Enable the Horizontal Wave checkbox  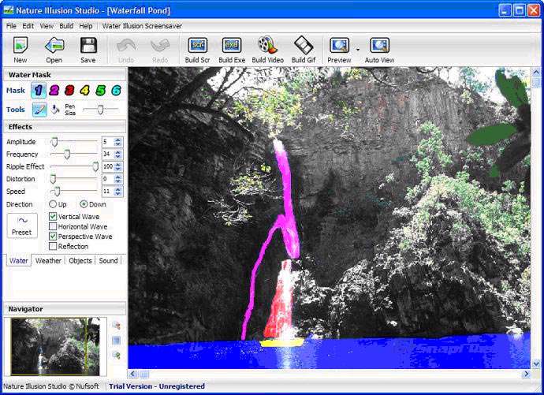[x=53, y=226]
